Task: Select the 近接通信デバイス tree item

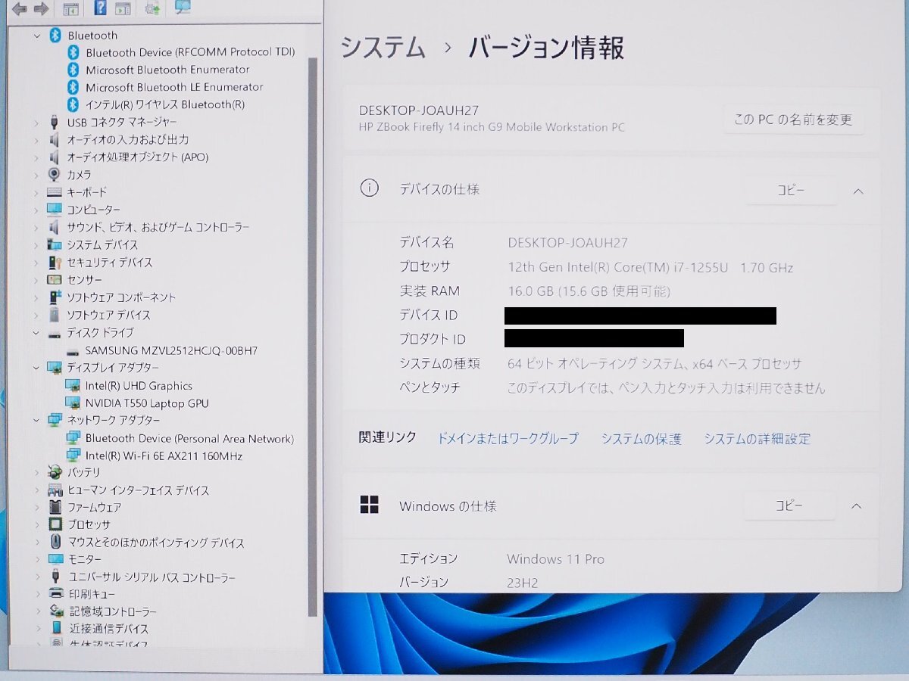Action: [x=109, y=629]
